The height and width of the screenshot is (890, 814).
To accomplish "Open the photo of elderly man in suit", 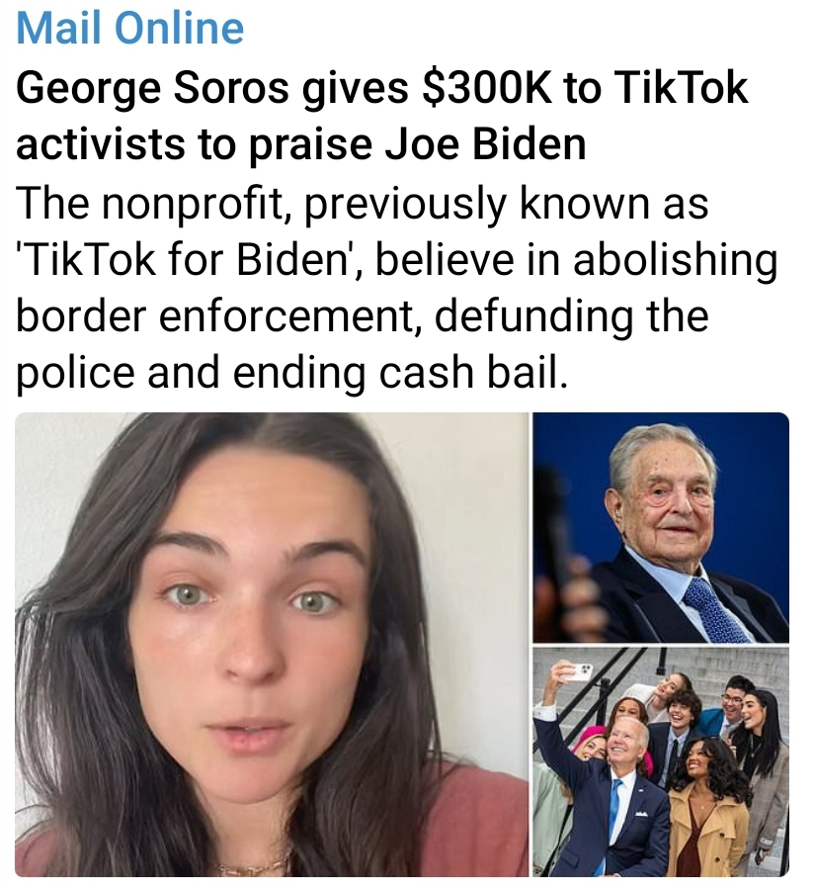I will pyautogui.click(x=661, y=527).
